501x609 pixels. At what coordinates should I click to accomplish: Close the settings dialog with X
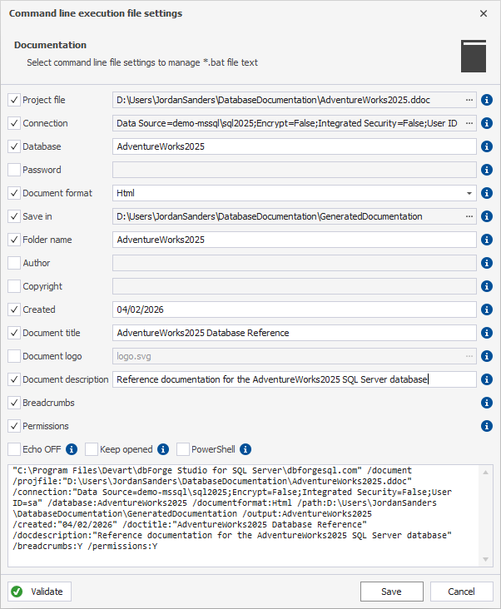484,13
